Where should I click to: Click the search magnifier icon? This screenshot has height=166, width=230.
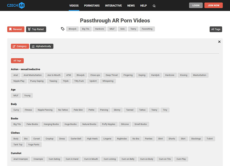click(x=154, y=6)
